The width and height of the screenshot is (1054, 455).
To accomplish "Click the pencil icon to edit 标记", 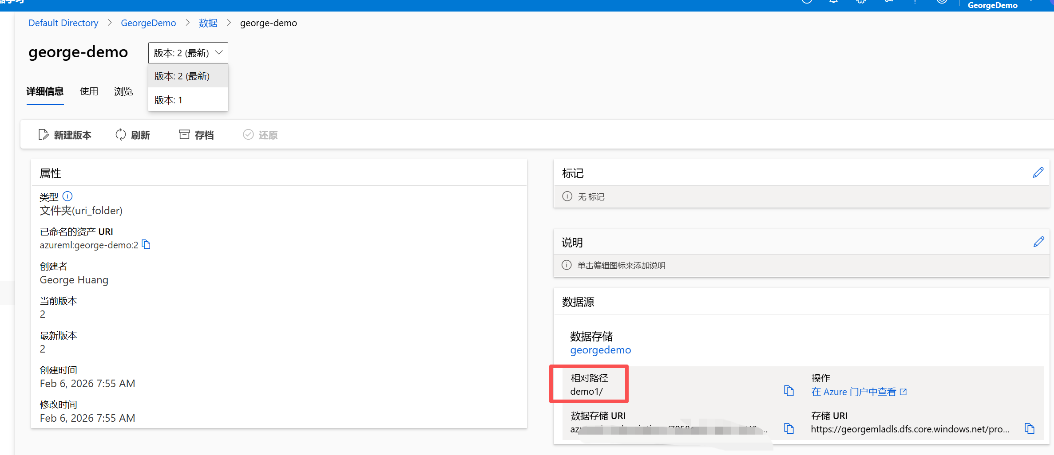I will [x=1038, y=173].
